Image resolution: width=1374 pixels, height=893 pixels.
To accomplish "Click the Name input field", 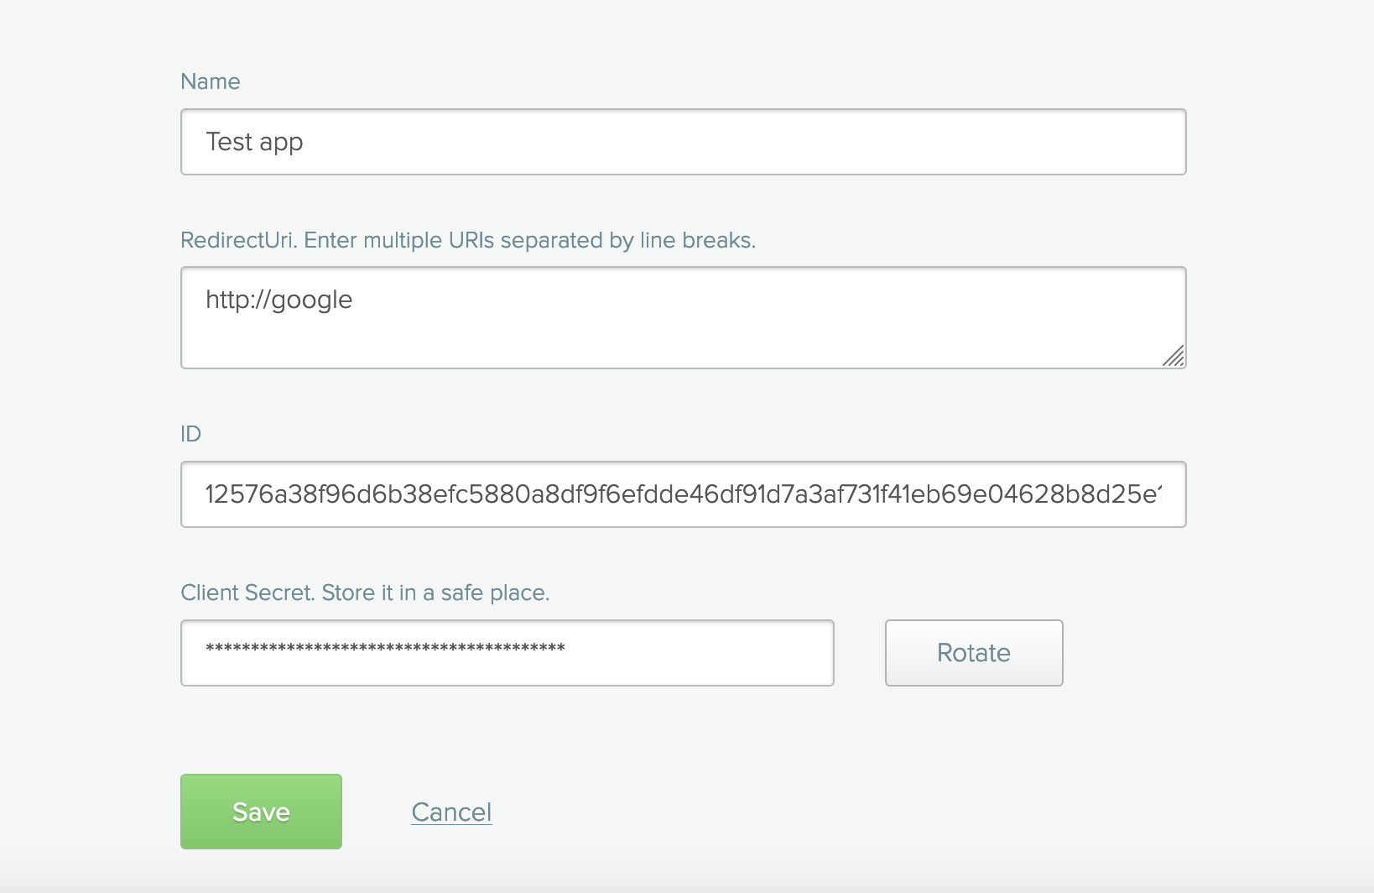I will [x=683, y=142].
